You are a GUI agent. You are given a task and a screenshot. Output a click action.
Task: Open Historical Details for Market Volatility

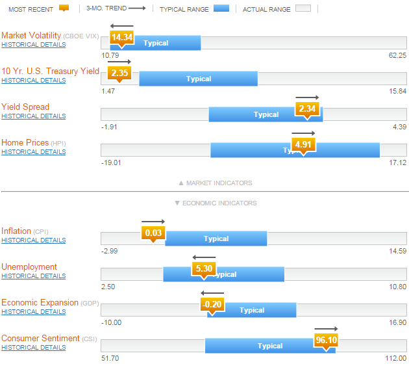pyautogui.click(x=34, y=45)
